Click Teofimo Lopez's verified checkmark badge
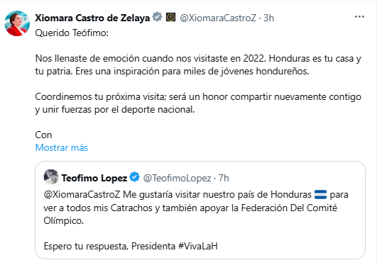The height and width of the screenshot is (265, 377). click(134, 177)
